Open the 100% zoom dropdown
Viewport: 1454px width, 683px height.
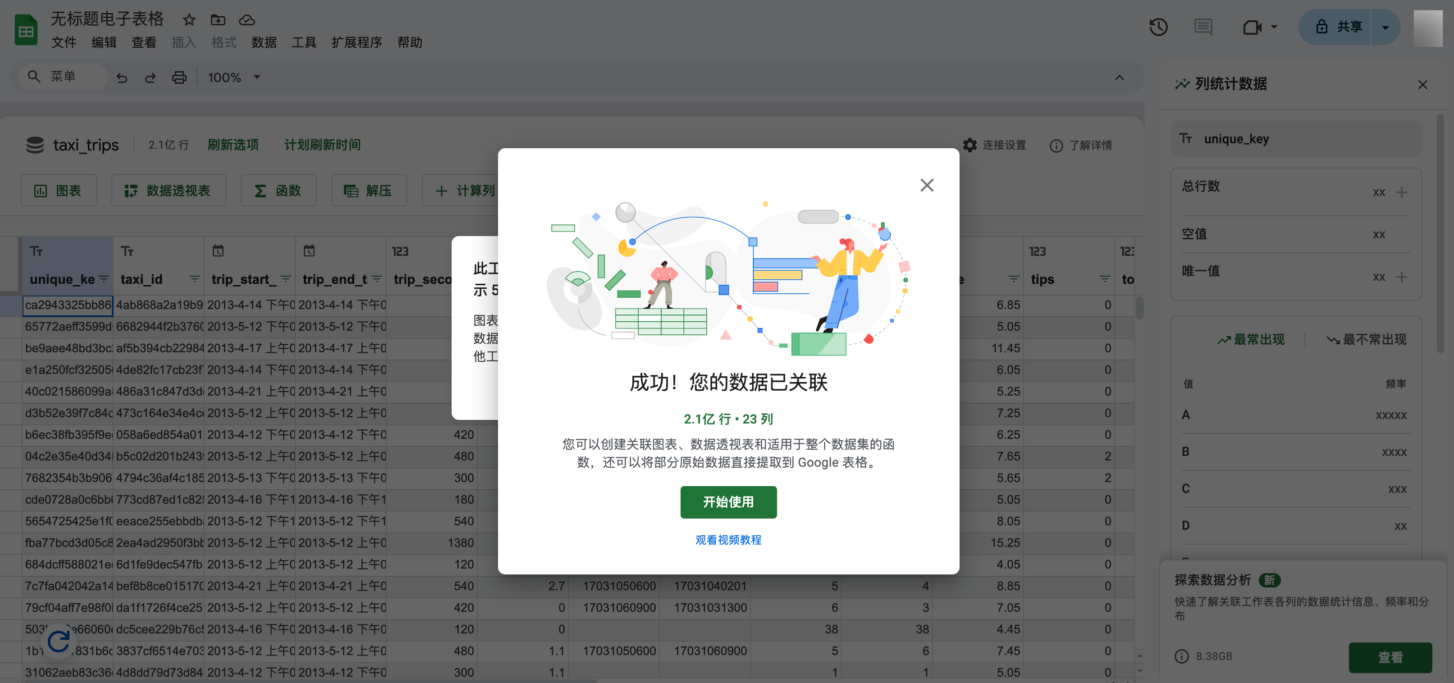(x=234, y=77)
